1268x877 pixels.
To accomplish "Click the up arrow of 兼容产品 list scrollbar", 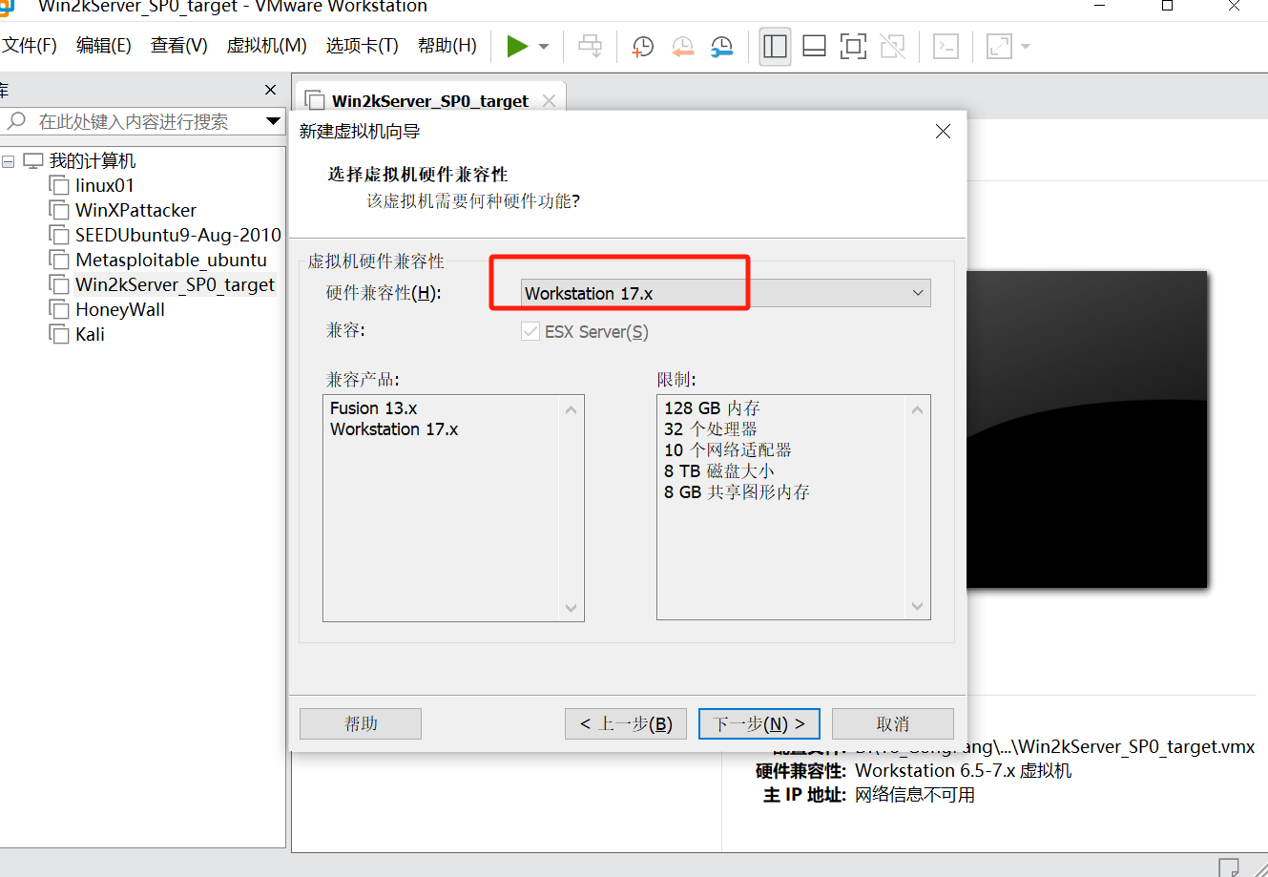I will pyautogui.click(x=572, y=409).
